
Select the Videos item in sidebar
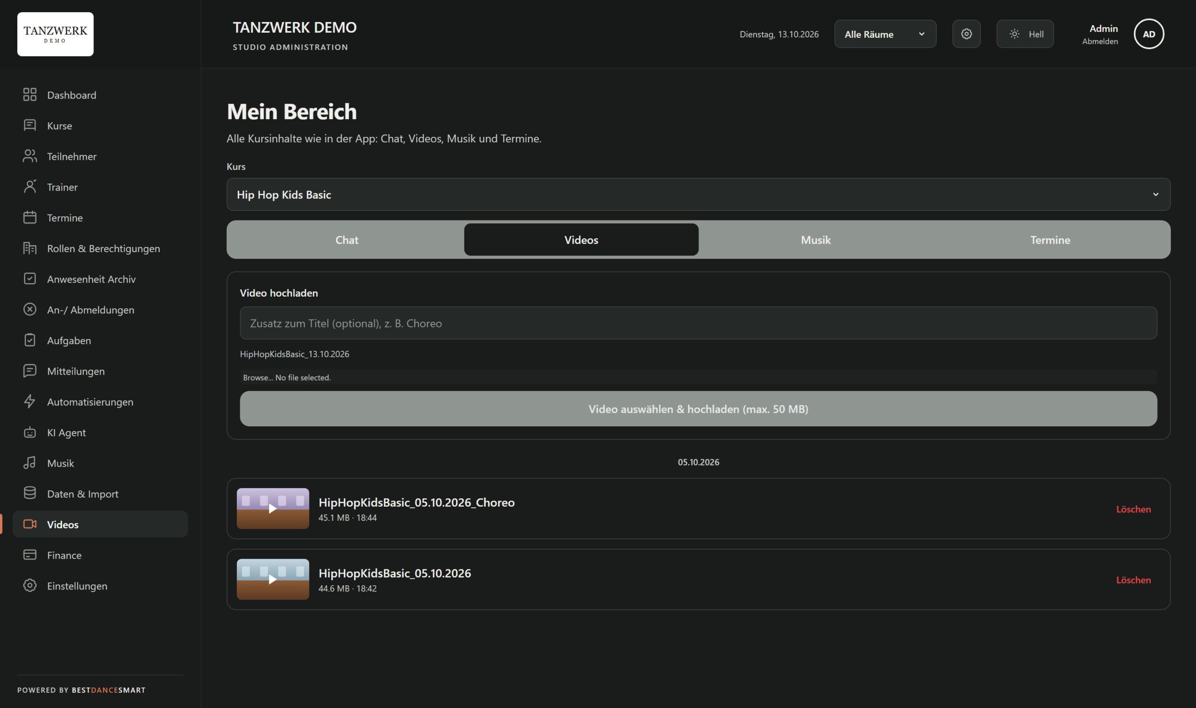click(100, 524)
